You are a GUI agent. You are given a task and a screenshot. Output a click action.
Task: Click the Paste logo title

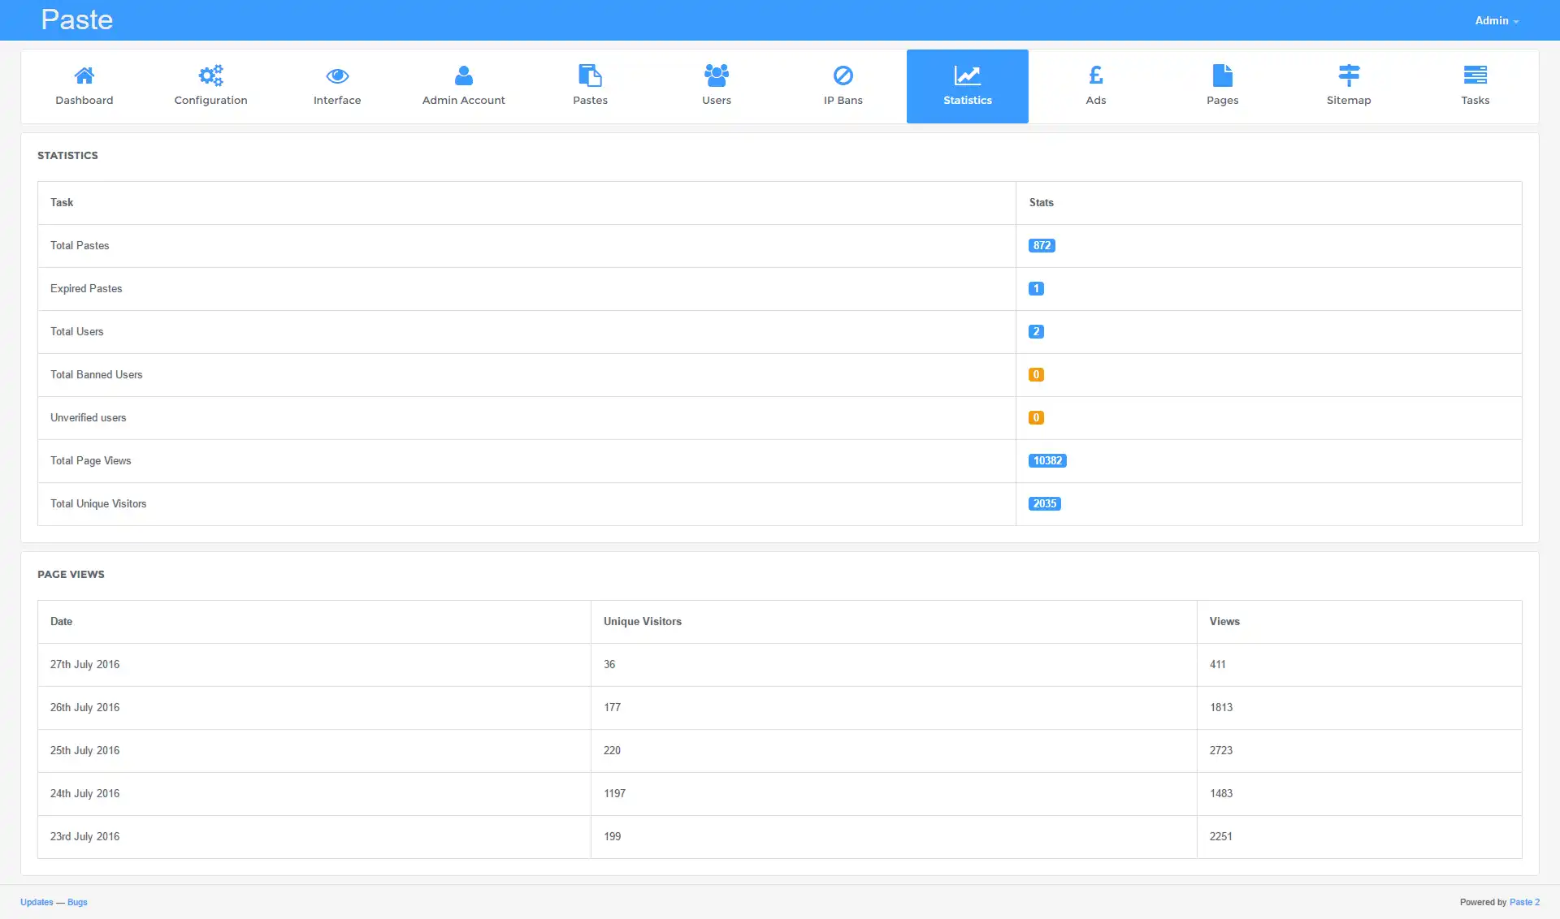[77, 19]
